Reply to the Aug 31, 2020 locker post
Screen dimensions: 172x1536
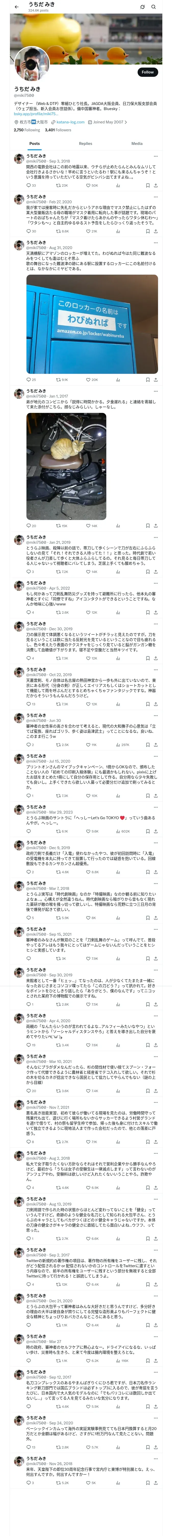[28, 379]
